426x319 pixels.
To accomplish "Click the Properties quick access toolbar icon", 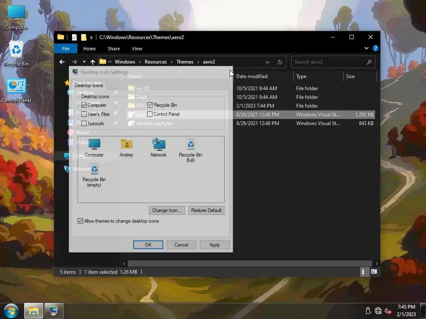I will [74, 37].
